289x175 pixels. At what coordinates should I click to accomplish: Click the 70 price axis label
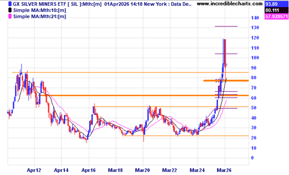pyautogui.click(x=253, y=88)
